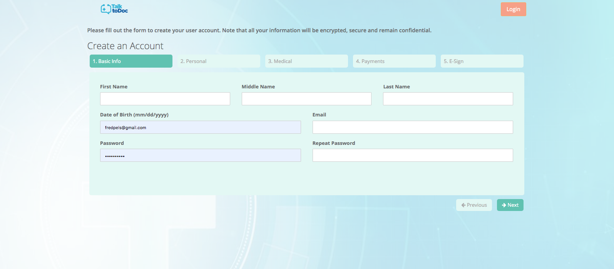Select the 1. Basic Info tab
Viewport: 614px width, 269px height.
pyautogui.click(x=131, y=61)
